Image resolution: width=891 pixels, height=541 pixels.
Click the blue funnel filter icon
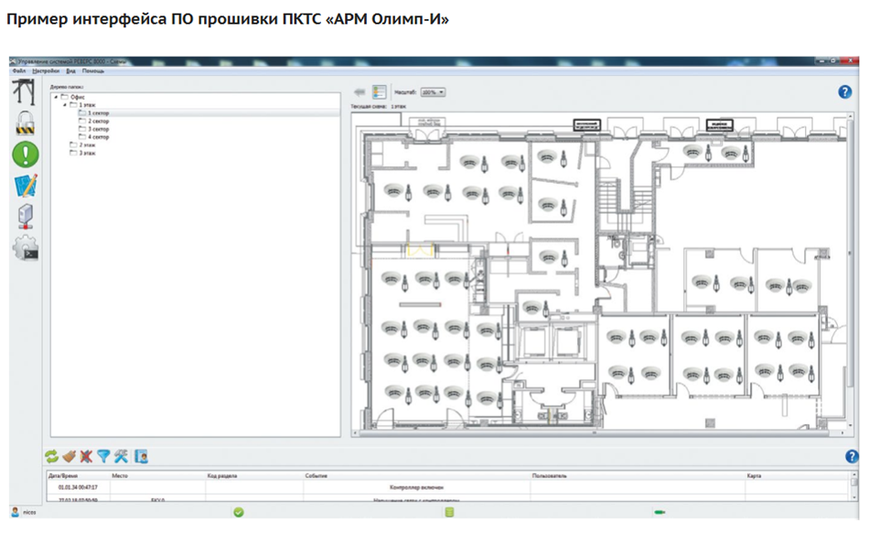pos(103,456)
